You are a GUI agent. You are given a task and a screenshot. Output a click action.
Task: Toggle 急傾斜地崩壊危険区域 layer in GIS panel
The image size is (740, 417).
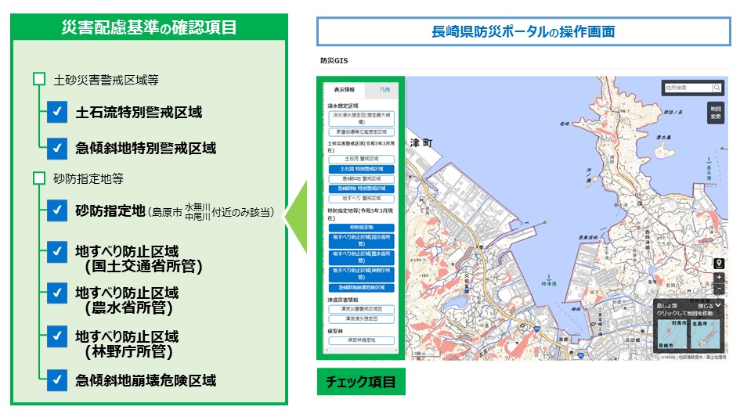[362, 287]
